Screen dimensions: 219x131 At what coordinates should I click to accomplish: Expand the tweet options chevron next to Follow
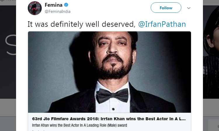(x=189, y=8)
